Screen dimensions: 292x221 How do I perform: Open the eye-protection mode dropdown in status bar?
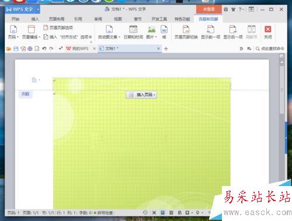point(199,213)
